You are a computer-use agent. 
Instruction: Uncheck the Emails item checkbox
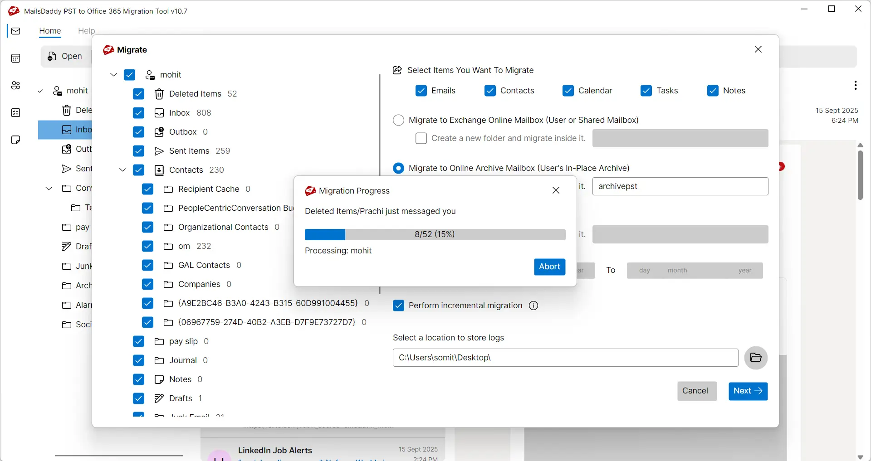(x=421, y=91)
